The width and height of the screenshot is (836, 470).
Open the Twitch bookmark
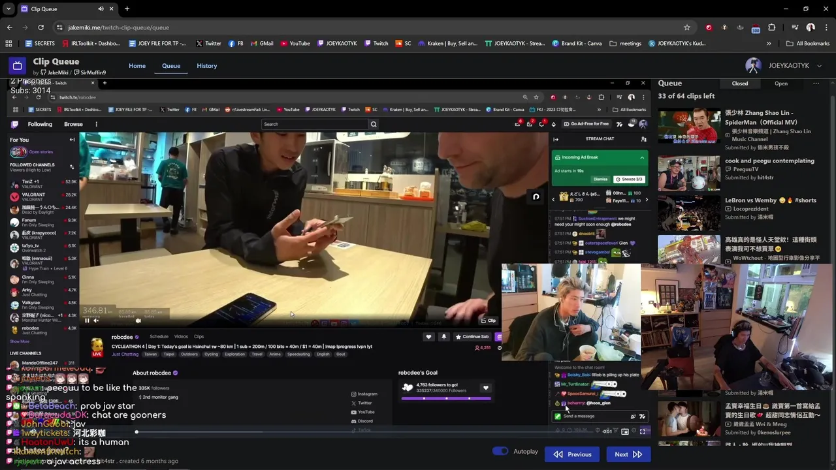(376, 44)
